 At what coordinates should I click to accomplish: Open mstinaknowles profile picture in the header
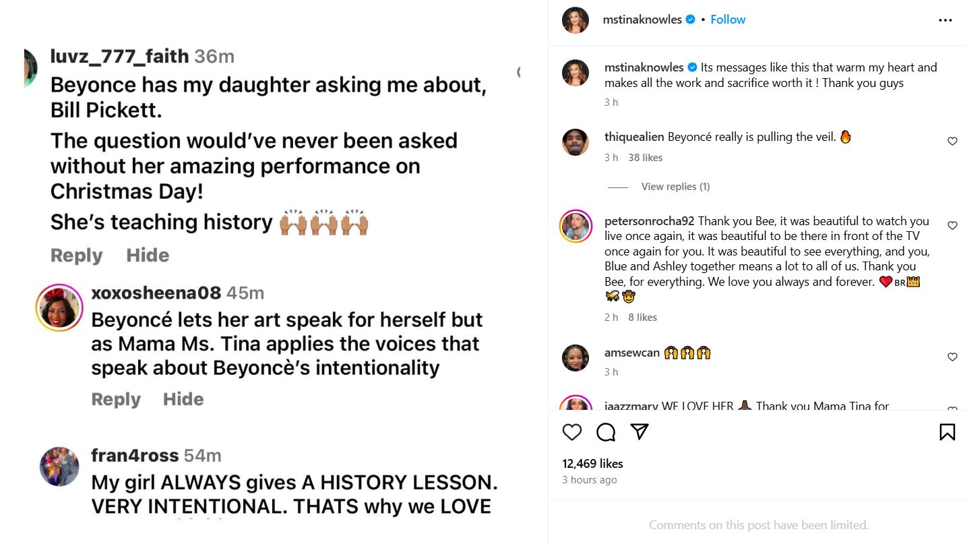click(575, 20)
